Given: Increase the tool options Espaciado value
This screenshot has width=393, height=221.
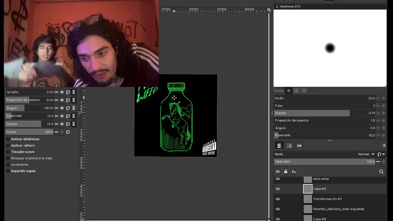Looking at the screenshot, I should (x=62, y=116).
